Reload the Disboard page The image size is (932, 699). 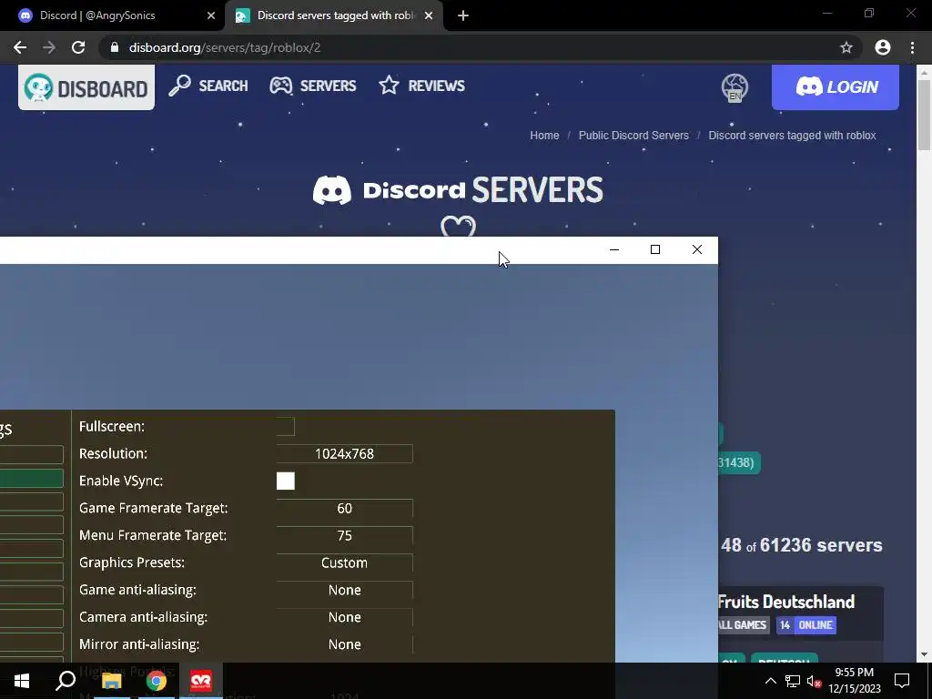click(x=78, y=47)
